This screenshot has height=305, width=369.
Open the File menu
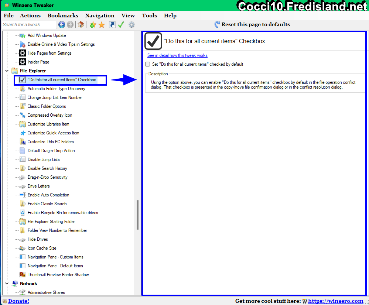click(9, 16)
